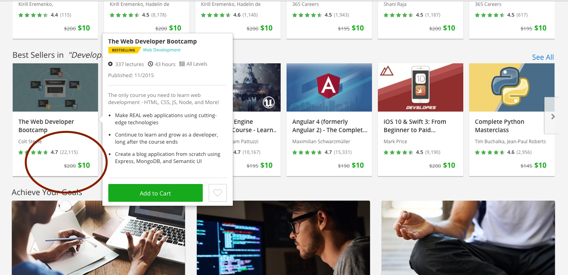
Task: Click the lectures play icon in popup
Action: tap(110, 64)
